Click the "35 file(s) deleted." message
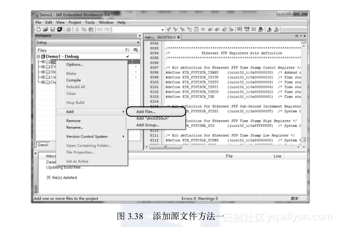This screenshot has height=227, width=337. pos(62,178)
